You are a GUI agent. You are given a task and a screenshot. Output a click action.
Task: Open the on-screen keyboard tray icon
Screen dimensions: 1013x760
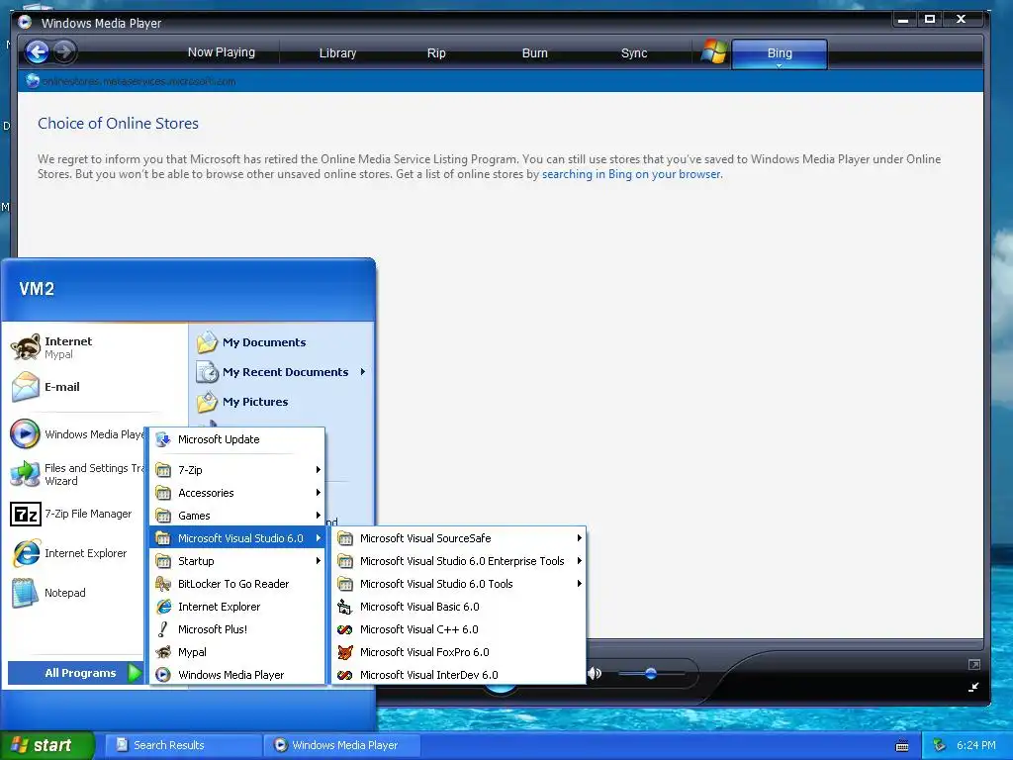902,746
